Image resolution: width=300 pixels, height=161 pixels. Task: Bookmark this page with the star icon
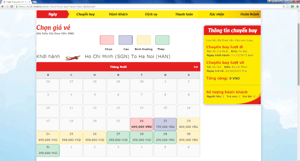(288, 6)
